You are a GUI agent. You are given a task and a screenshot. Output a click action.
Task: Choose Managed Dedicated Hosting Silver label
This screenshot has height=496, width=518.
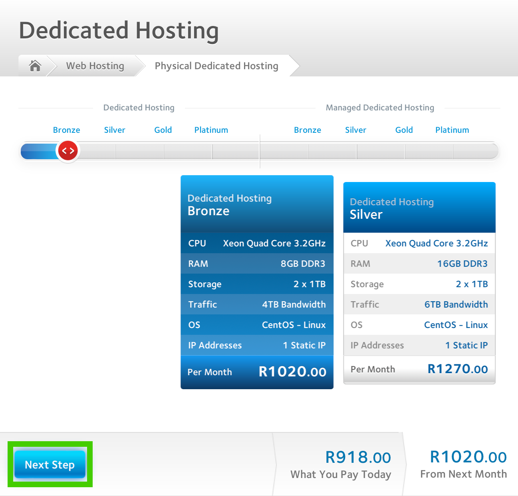click(355, 130)
